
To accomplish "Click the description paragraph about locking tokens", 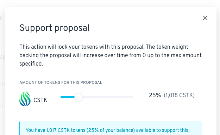I will click(111, 55).
